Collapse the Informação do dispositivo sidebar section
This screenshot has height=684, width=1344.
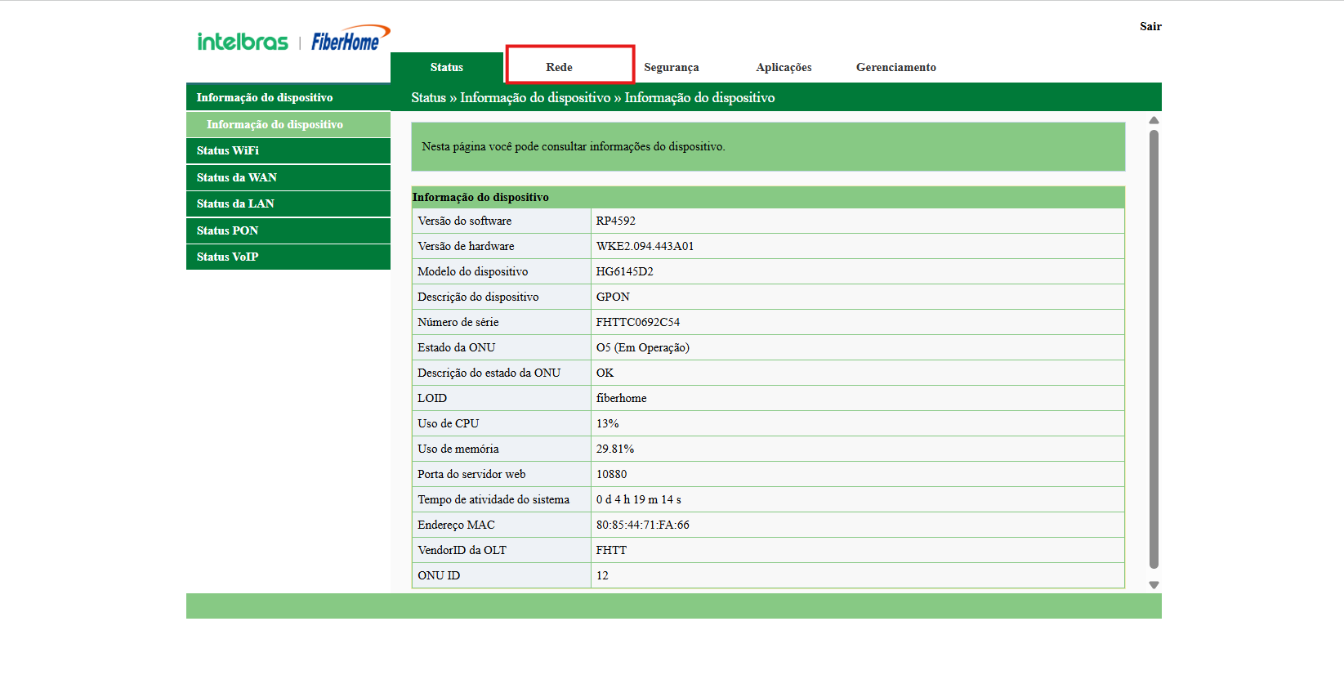(x=265, y=97)
